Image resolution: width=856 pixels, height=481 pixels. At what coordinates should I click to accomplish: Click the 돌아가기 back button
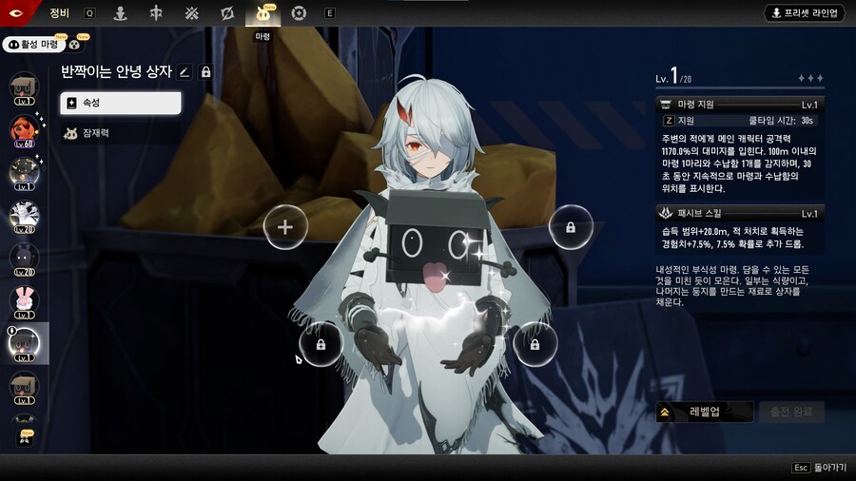pyautogui.click(x=820, y=468)
